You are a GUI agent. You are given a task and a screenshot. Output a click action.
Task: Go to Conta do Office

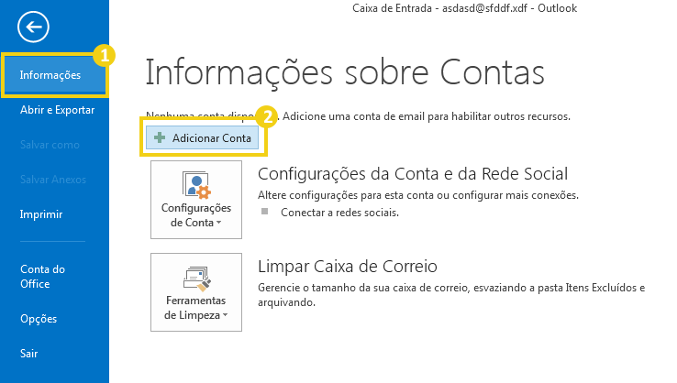[42, 276]
